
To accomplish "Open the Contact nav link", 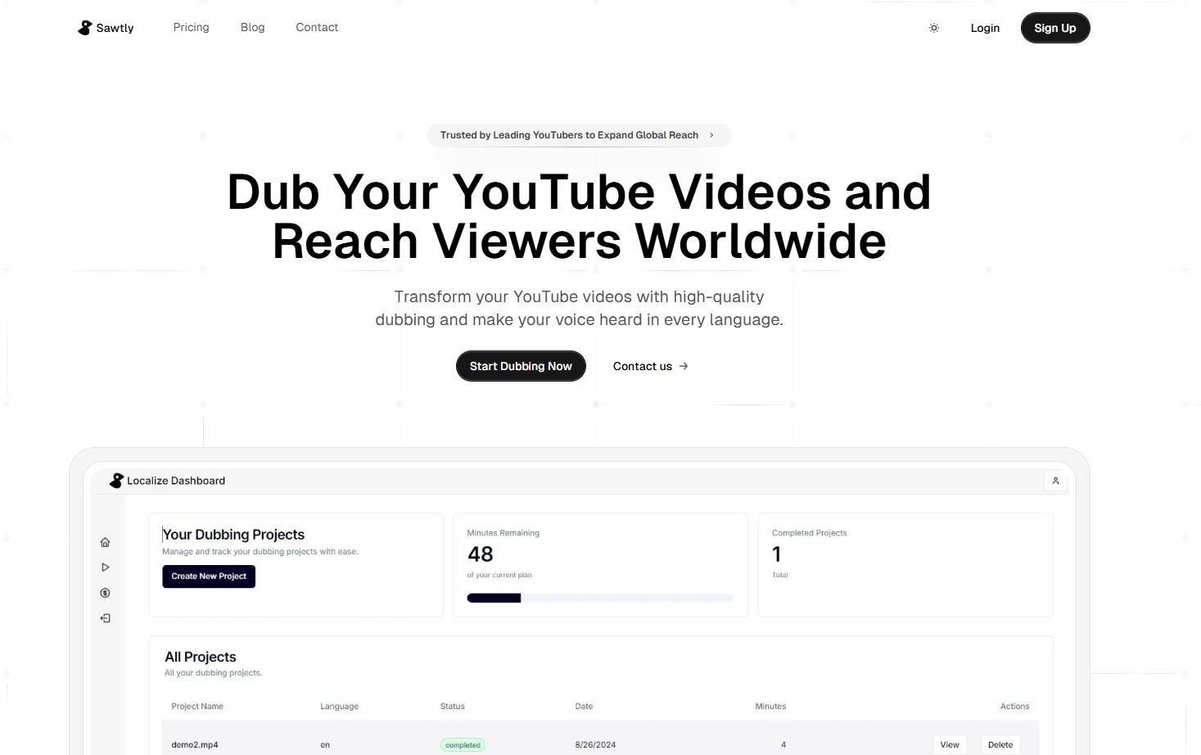I will coord(317,27).
